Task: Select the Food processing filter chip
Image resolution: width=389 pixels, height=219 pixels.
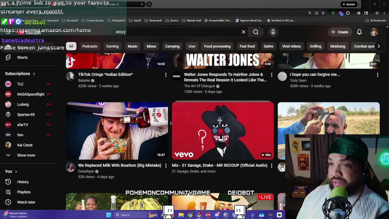Action: coord(217,46)
